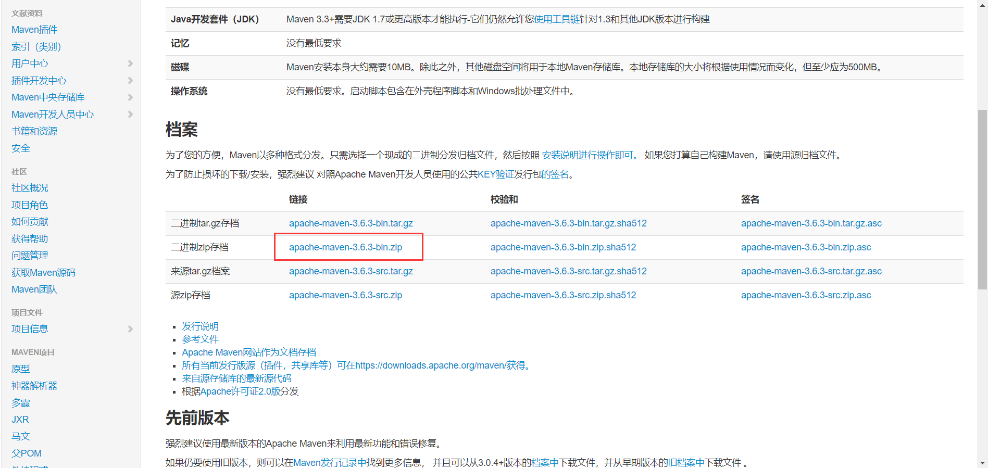Select the Java开发套件 (JDK) row label
Viewport: 988px width, 468px height.
(x=215, y=19)
